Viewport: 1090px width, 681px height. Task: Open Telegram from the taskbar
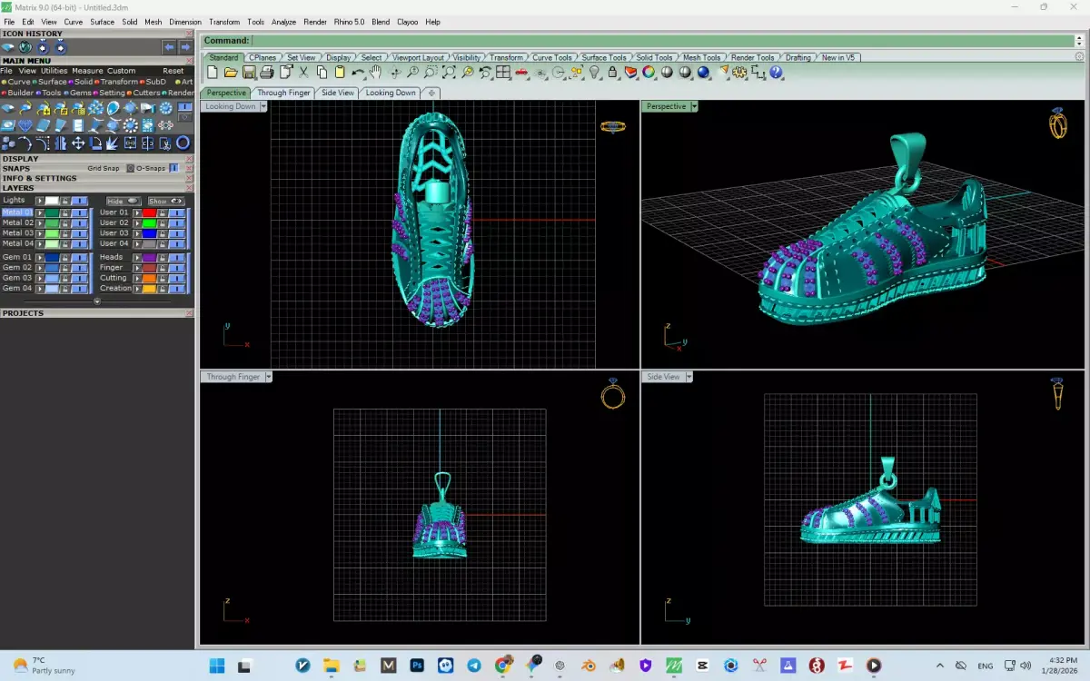coord(474,666)
